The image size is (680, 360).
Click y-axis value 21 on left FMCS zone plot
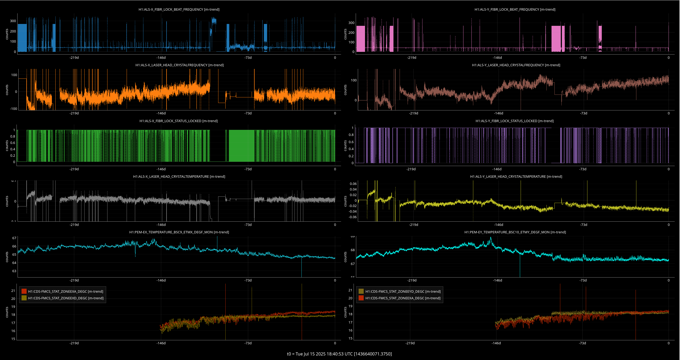click(x=13, y=291)
